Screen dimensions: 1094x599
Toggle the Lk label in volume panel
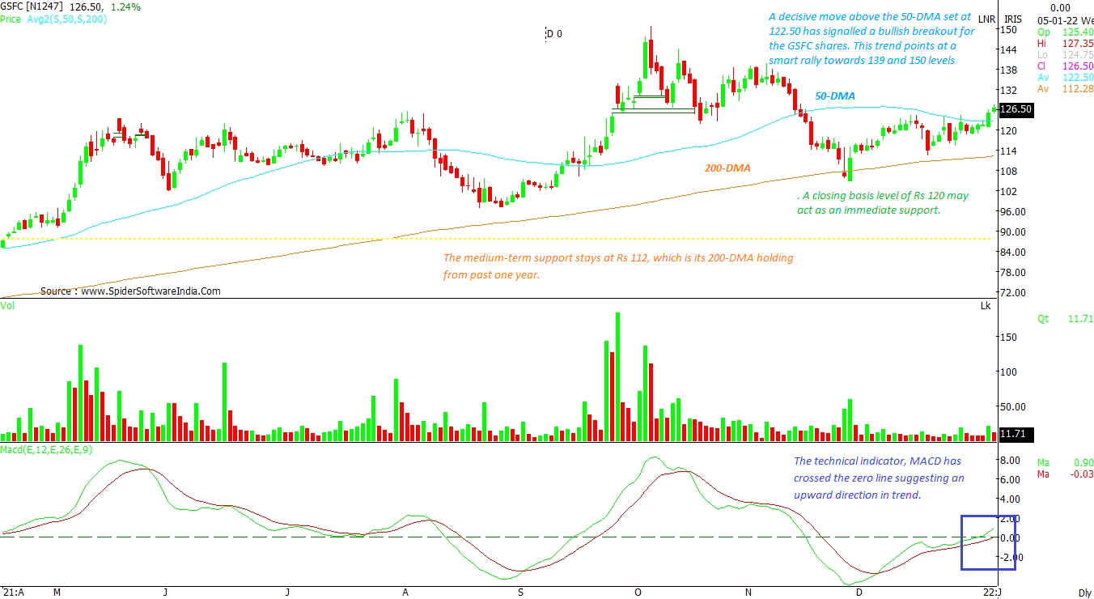(x=985, y=306)
